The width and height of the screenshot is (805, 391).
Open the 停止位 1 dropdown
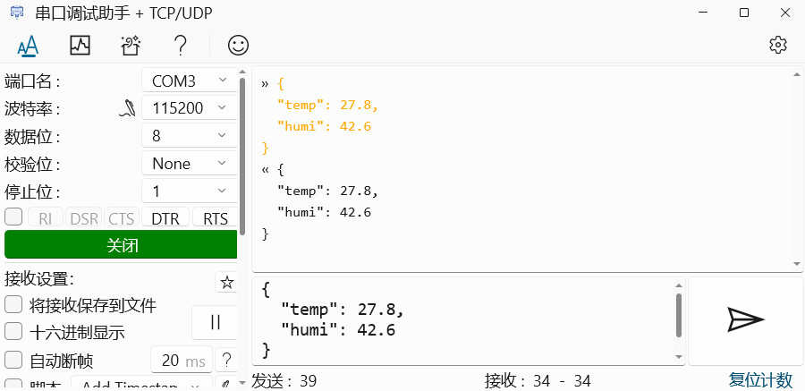[x=190, y=191]
